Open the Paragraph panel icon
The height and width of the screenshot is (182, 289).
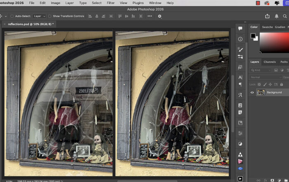point(240,84)
